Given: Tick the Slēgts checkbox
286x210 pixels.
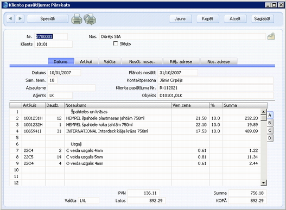Looking at the screenshot, I should tap(116, 43).
